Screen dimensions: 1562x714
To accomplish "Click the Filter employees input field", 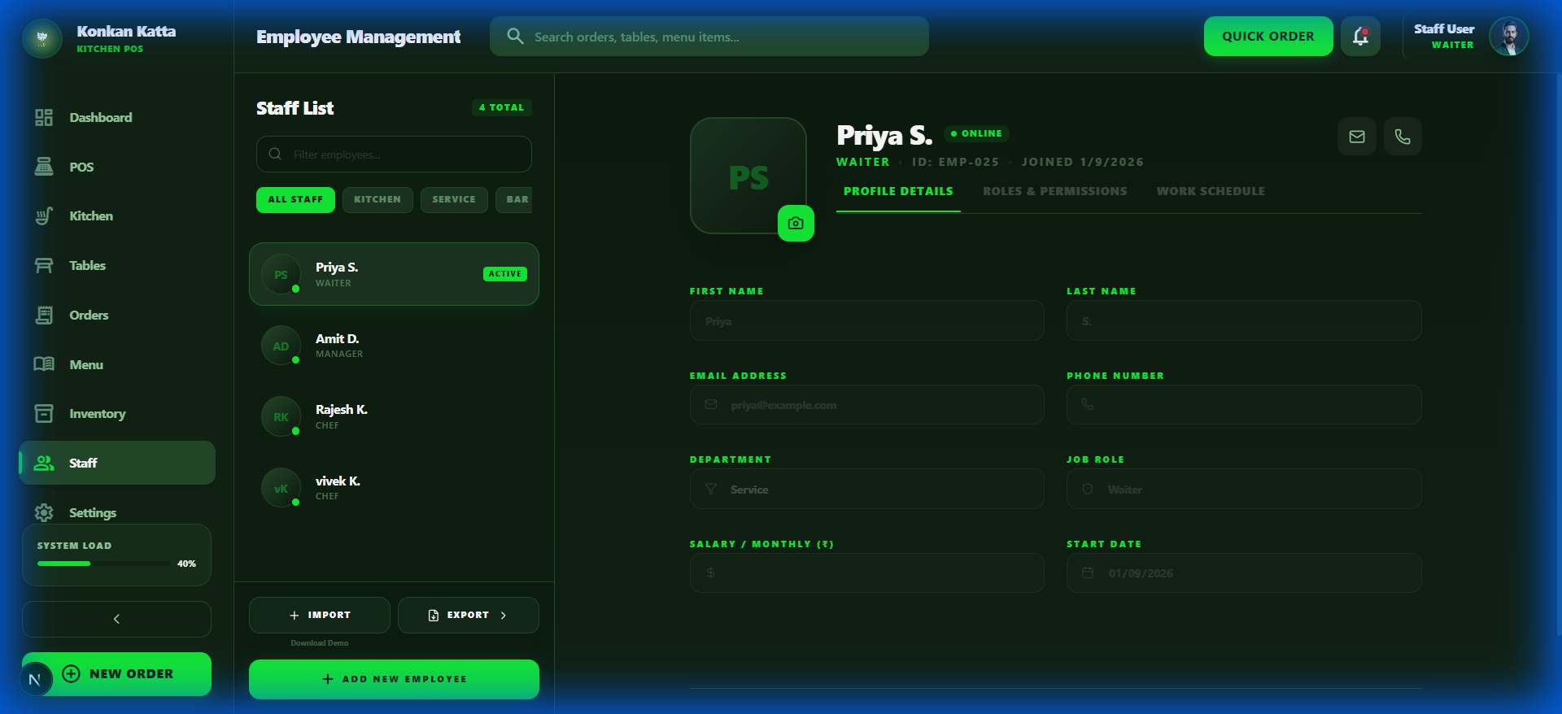I will [x=394, y=155].
